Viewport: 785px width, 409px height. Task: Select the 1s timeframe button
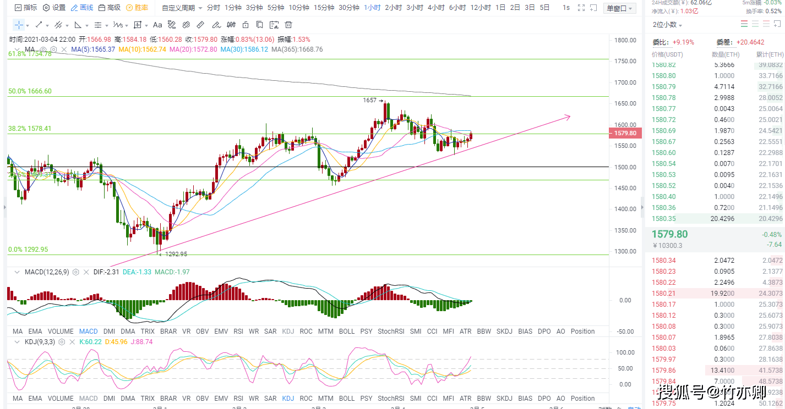pyautogui.click(x=566, y=8)
